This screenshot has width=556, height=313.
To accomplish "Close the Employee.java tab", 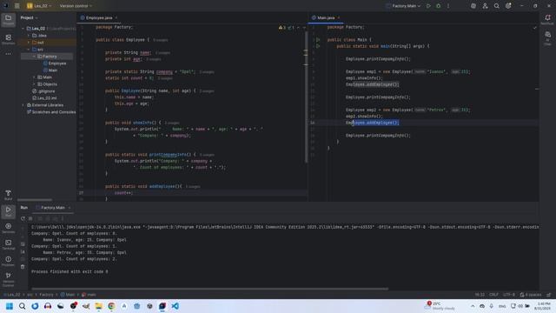I will click(x=116, y=17).
